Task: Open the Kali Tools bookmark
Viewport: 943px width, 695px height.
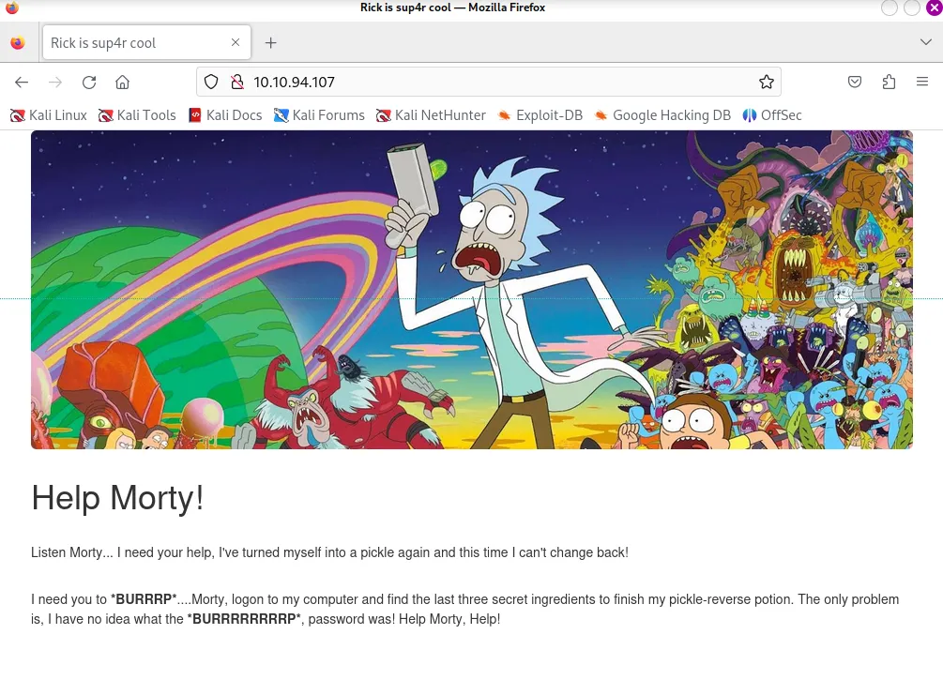Action: pos(137,114)
